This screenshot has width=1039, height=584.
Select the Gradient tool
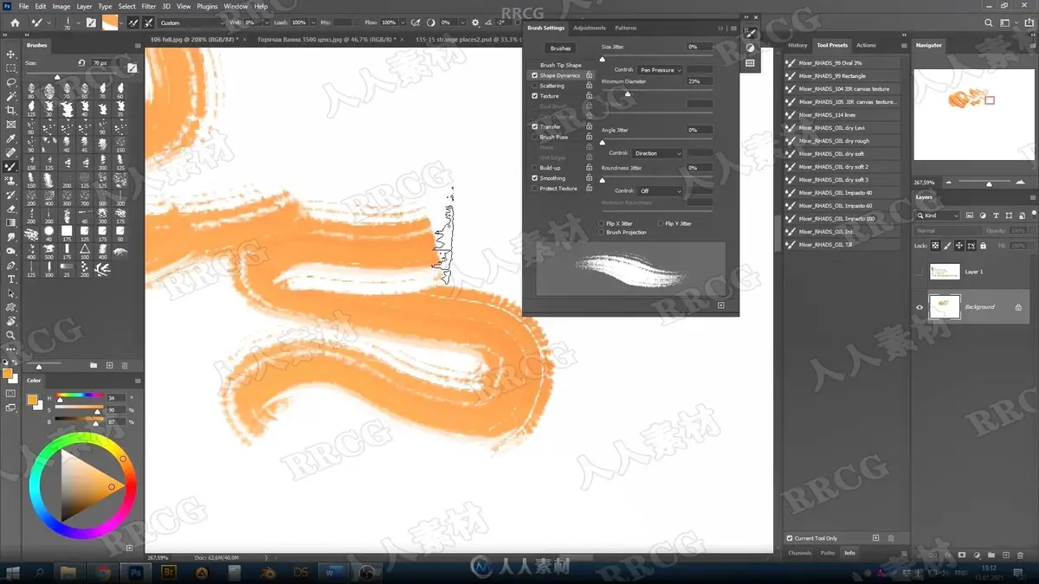tap(11, 223)
